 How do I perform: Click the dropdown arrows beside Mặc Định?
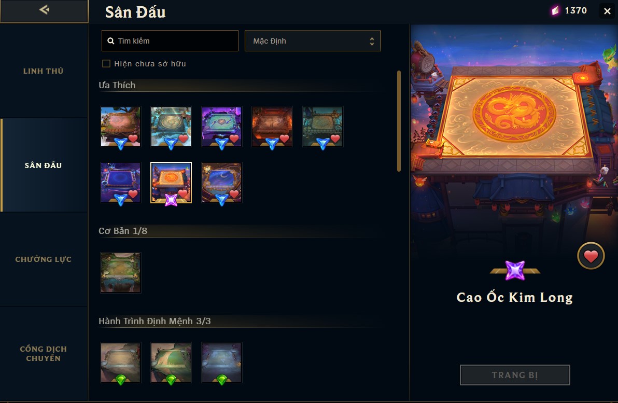(x=372, y=41)
